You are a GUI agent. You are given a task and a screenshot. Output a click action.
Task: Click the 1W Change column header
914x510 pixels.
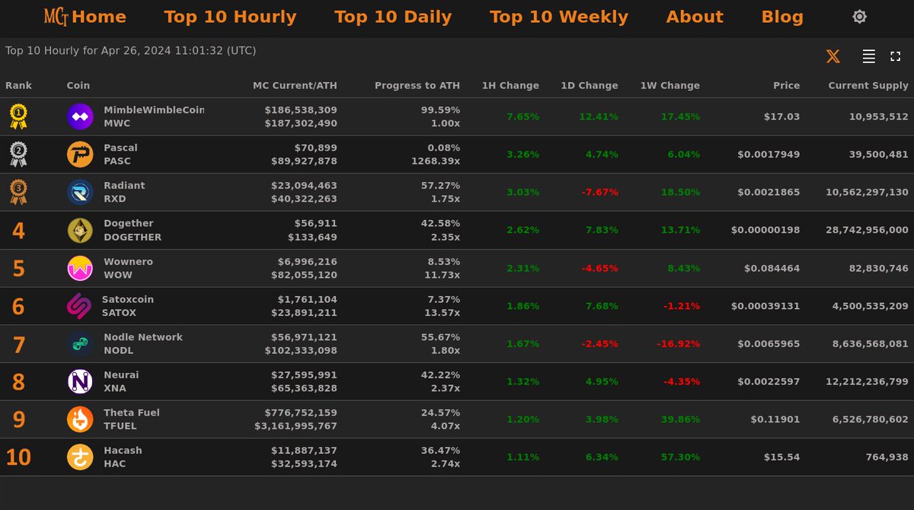tap(670, 85)
